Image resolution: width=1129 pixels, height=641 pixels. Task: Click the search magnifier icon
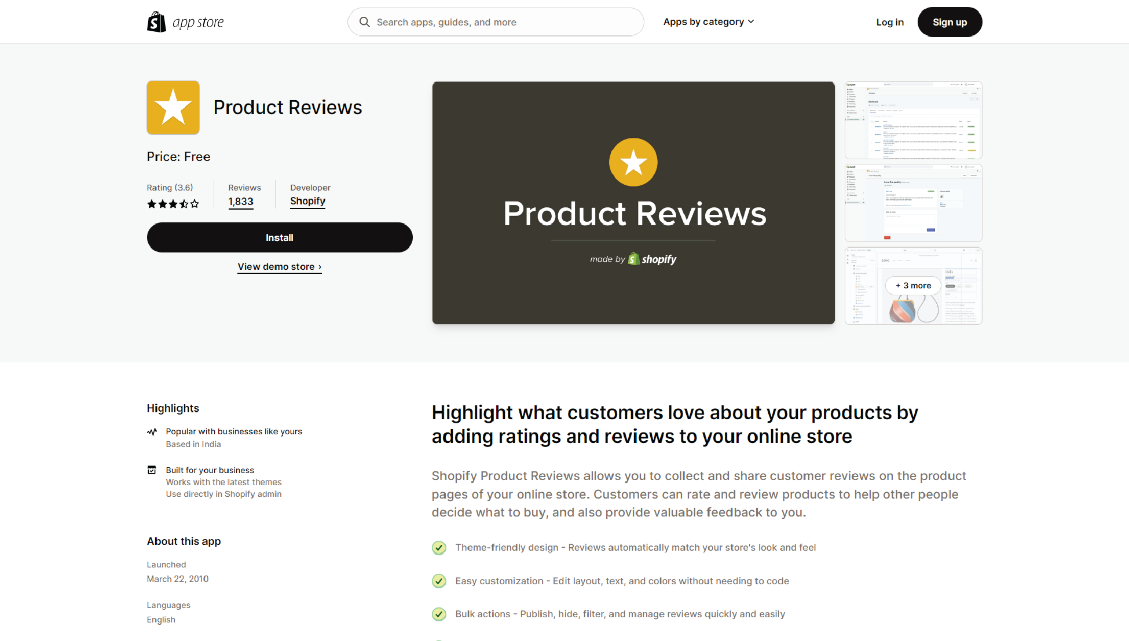(x=364, y=22)
